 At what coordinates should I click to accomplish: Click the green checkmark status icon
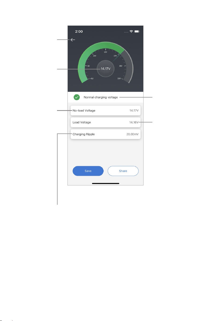77,97
